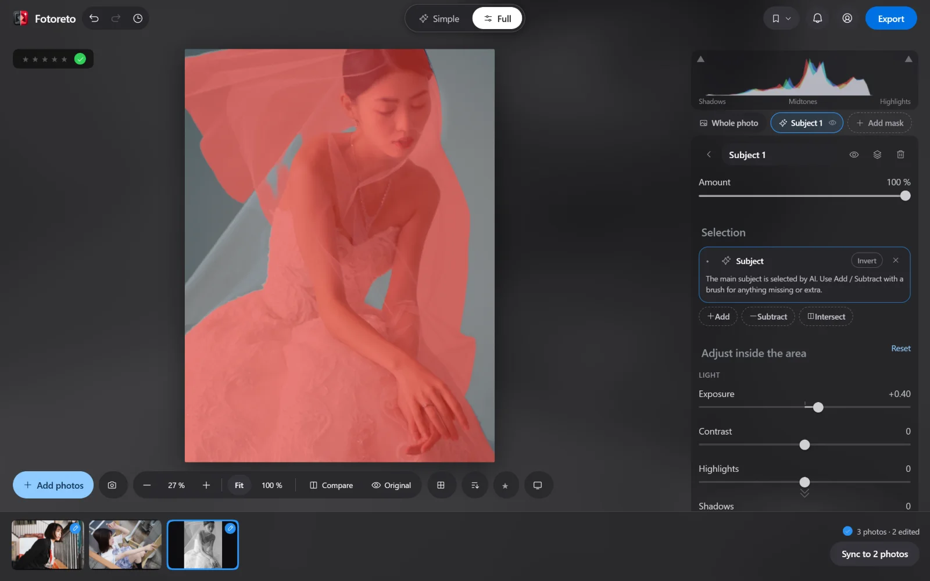Screen dimensions: 930x581
Task: Toggle the green checkmark flag
Action: [x=80, y=59]
